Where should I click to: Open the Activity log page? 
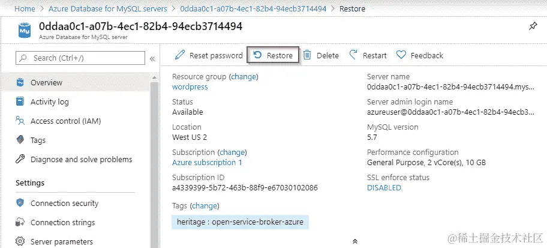click(50, 101)
